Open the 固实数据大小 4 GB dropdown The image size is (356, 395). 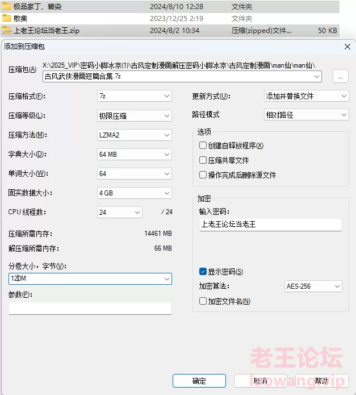135,193
